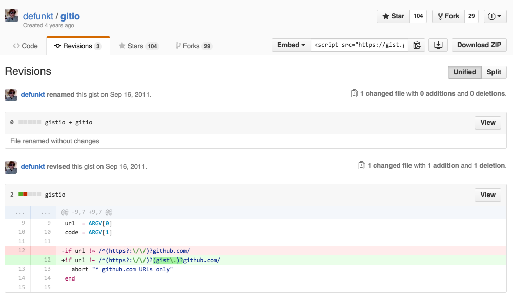Copy the embed script using the clipboard icon
Screen dimensions: 513x301
[x=417, y=45]
